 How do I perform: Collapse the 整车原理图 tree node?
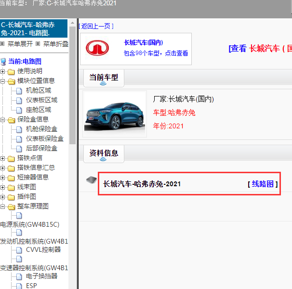(2, 207)
